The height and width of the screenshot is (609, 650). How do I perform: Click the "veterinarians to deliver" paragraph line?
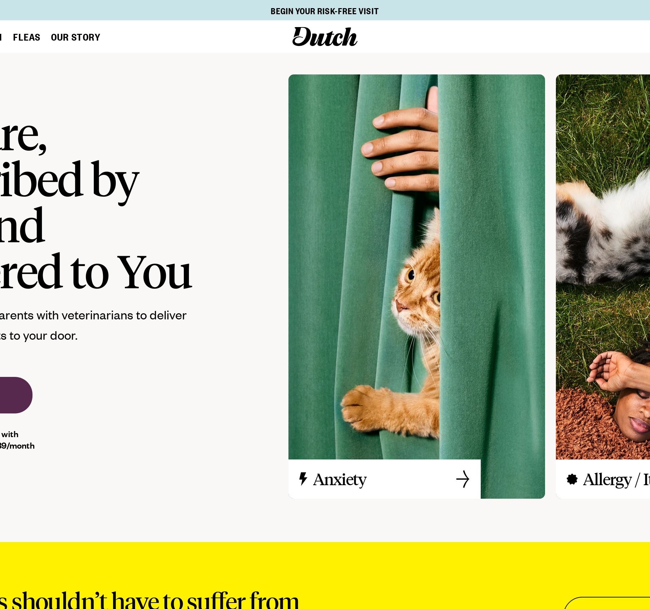tap(93, 315)
